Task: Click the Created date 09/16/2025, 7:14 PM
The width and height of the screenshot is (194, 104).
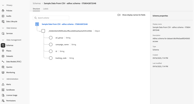Action: [160, 58]
